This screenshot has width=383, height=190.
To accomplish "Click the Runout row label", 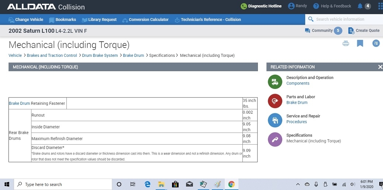I will [38, 115].
